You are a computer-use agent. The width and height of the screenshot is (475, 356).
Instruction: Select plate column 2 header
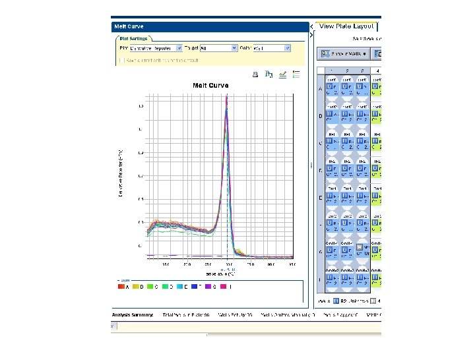coord(347,71)
